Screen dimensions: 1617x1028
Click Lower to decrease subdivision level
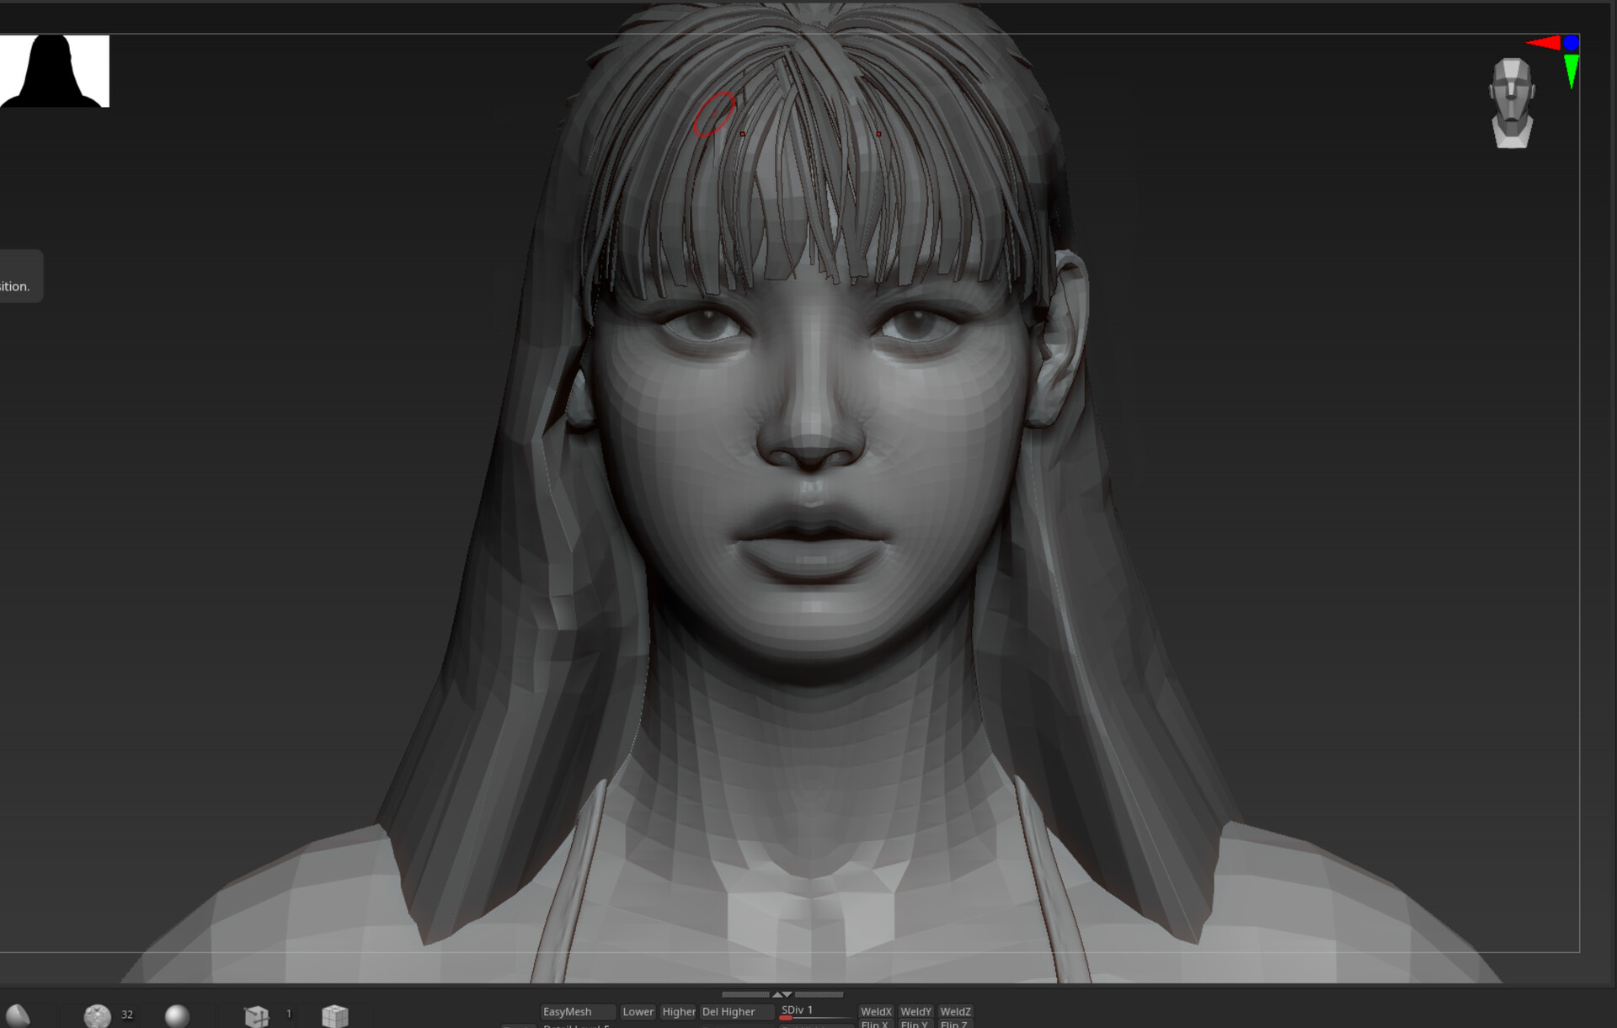click(x=638, y=1012)
